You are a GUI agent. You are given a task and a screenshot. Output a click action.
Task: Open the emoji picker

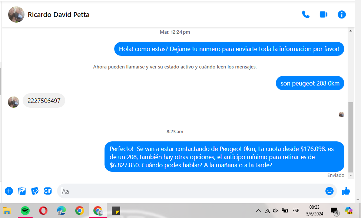(x=329, y=191)
